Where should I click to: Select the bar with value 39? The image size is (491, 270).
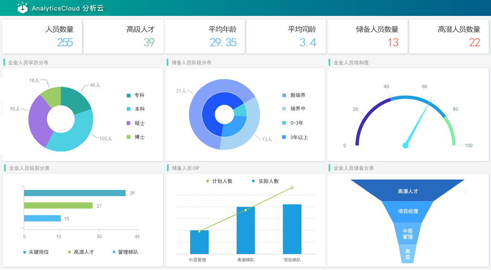75,193
